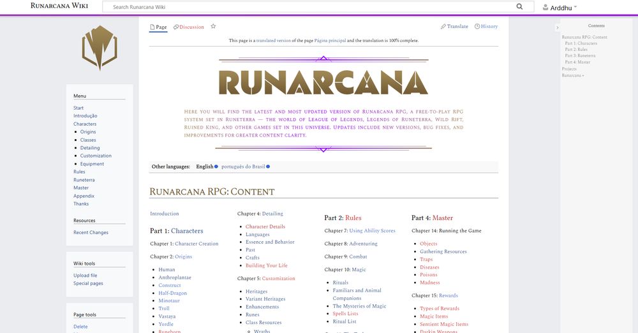The image size is (638, 333).
Task: Click the watchlist star icon
Action: coord(213,26)
